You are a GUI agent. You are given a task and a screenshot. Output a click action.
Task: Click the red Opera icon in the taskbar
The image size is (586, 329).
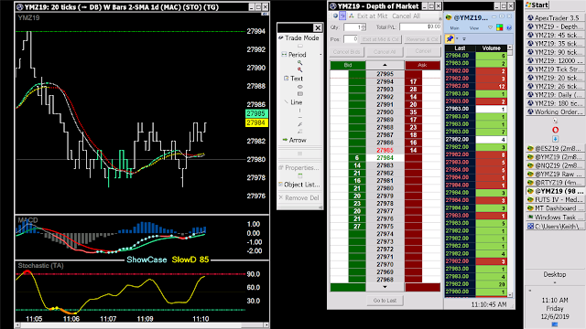tap(556, 130)
